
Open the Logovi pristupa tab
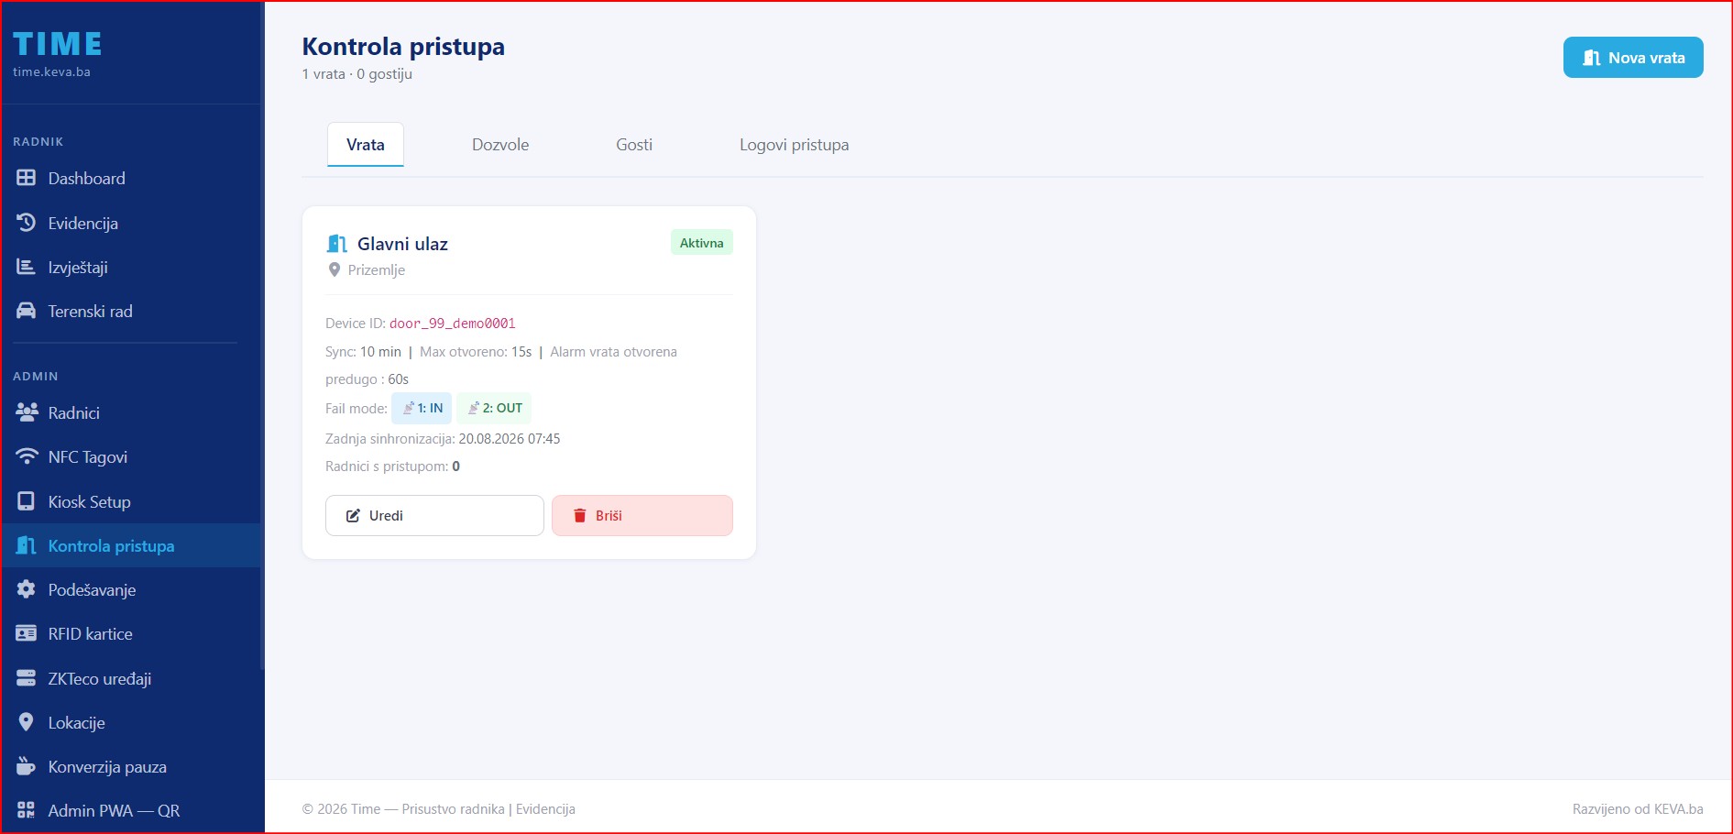[x=795, y=145]
